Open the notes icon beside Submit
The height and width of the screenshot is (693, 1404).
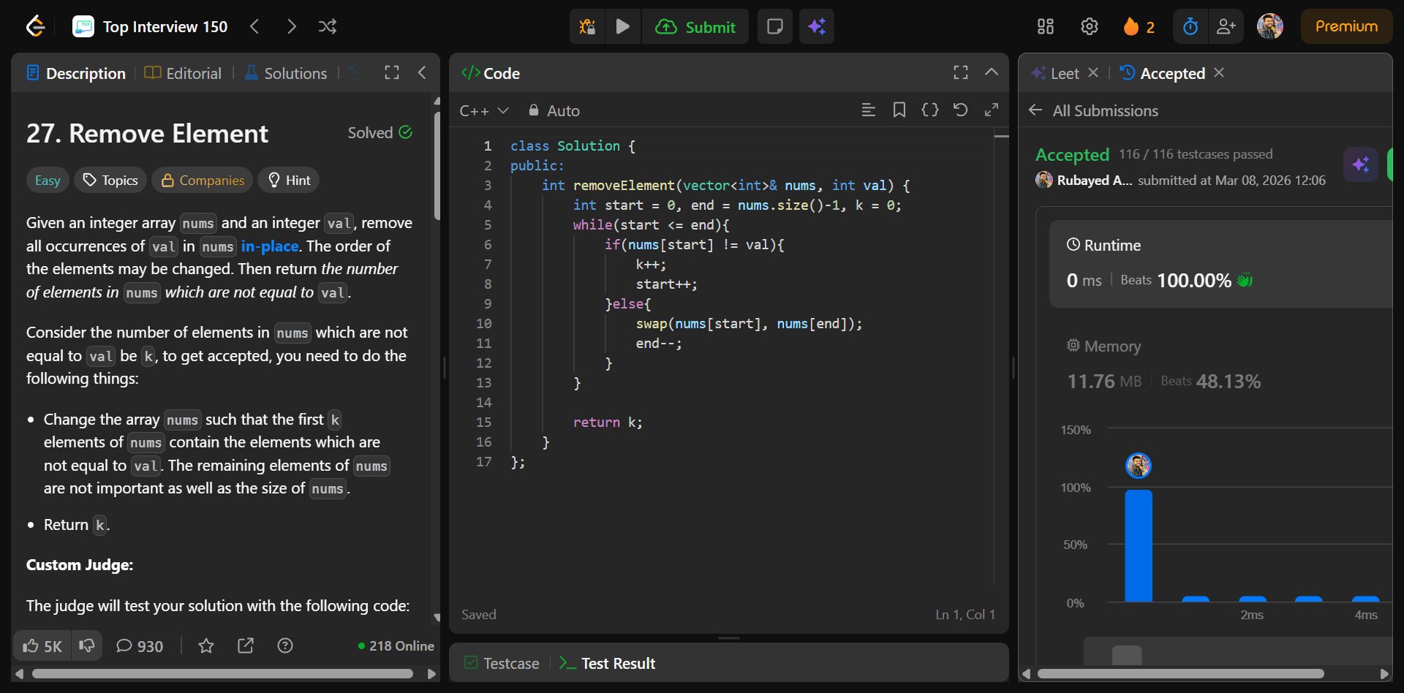coord(774,27)
